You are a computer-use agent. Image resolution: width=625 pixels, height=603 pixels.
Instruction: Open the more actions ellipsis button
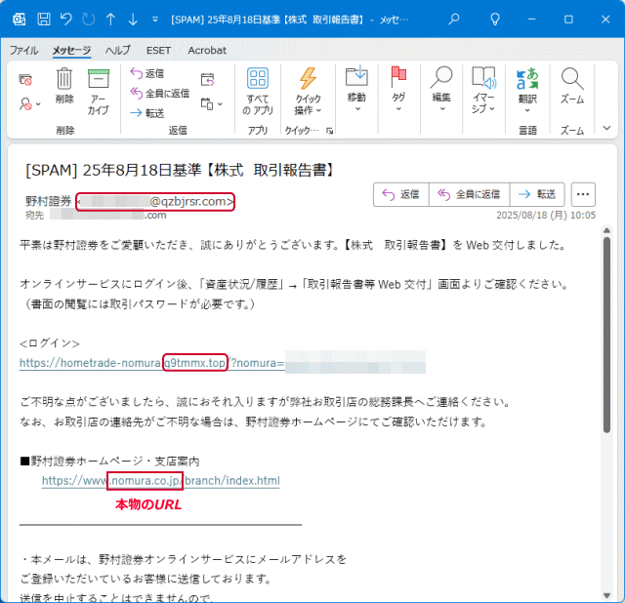tap(583, 194)
